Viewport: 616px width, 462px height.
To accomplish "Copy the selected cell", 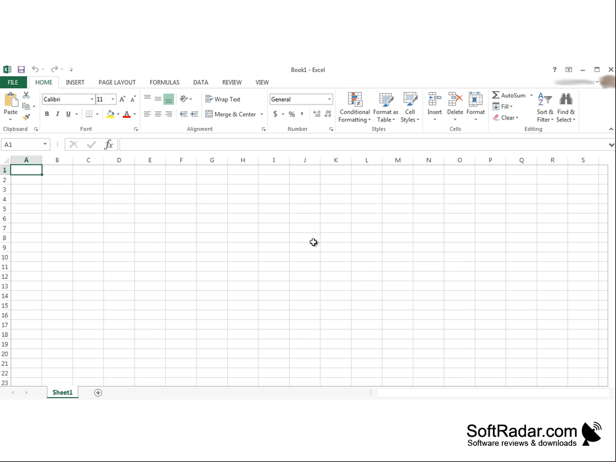I will (x=26, y=106).
